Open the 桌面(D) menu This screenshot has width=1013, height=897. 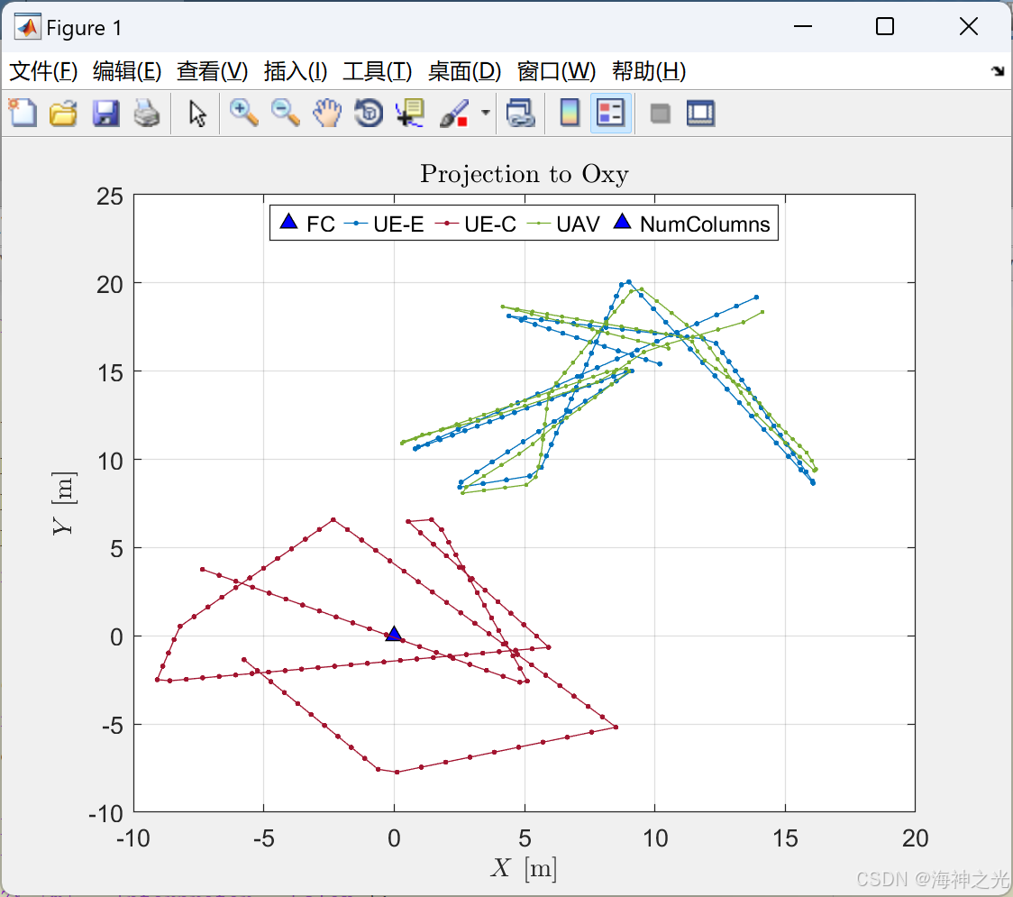(464, 71)
